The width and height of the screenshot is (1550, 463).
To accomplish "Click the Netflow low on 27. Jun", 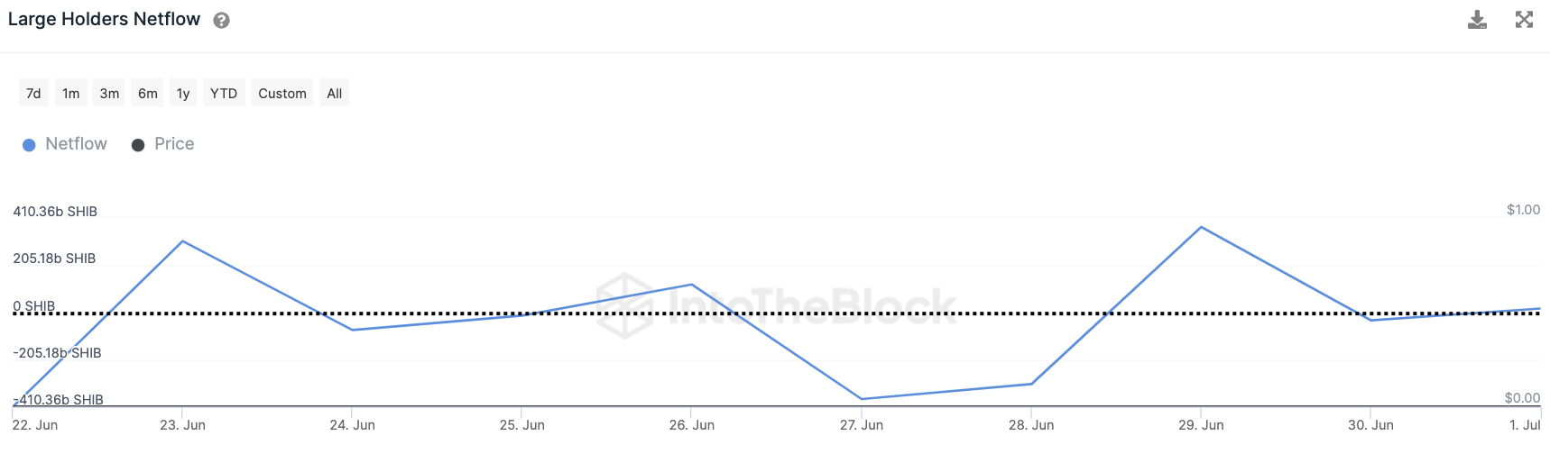I will pyautogui.click(x=862, y=399).
